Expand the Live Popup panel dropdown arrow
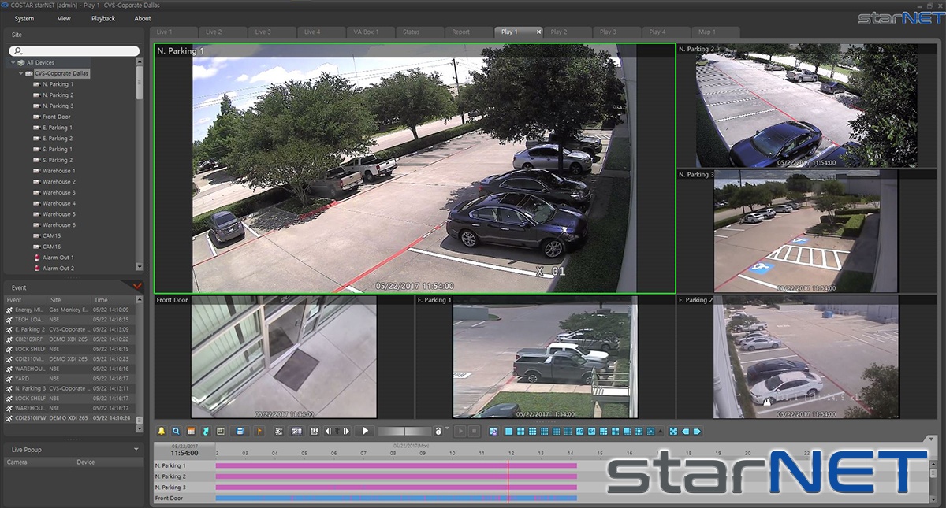This screenshot has width=946, height=508. pos(136,450)
